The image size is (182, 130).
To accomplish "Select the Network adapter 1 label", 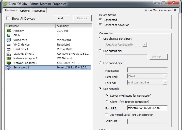I will tap(25, 58).
